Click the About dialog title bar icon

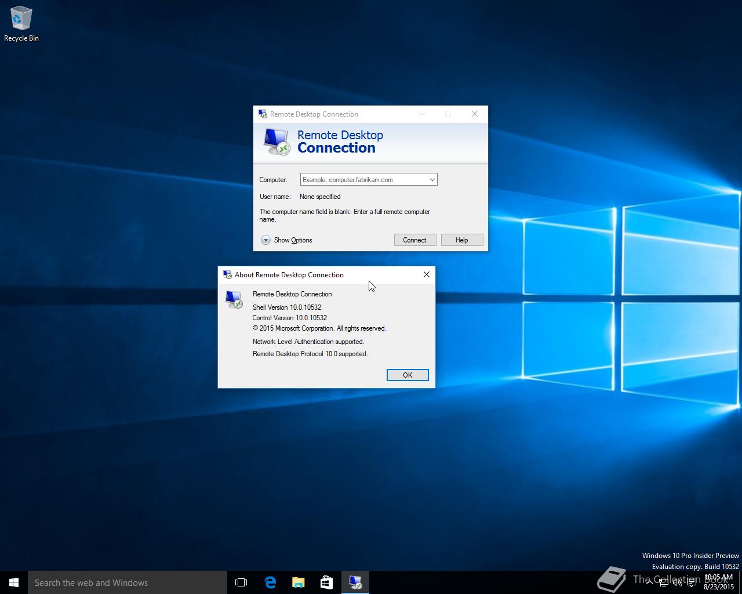[227, 275]
